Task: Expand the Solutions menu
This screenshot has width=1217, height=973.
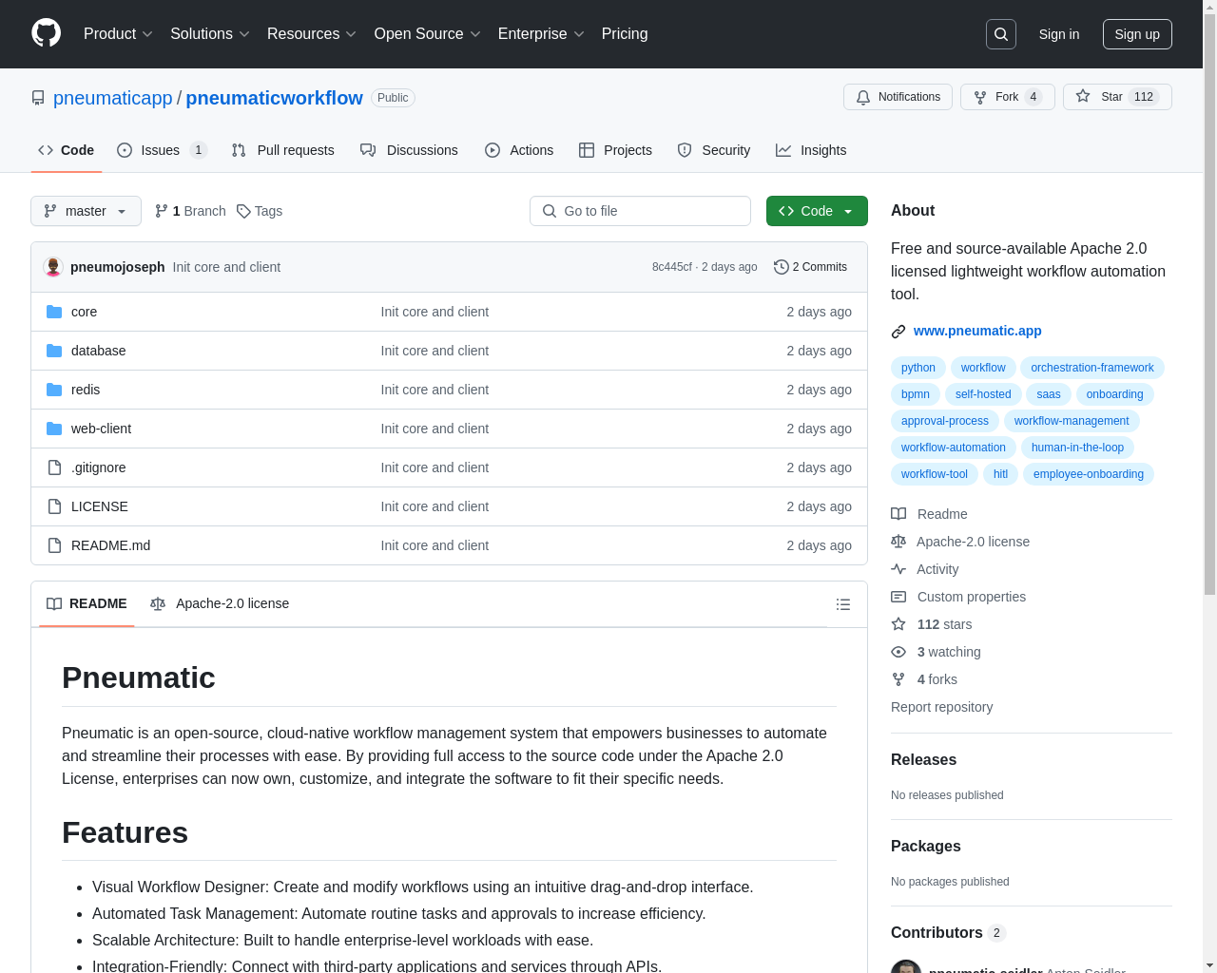Action: (210, 34)
